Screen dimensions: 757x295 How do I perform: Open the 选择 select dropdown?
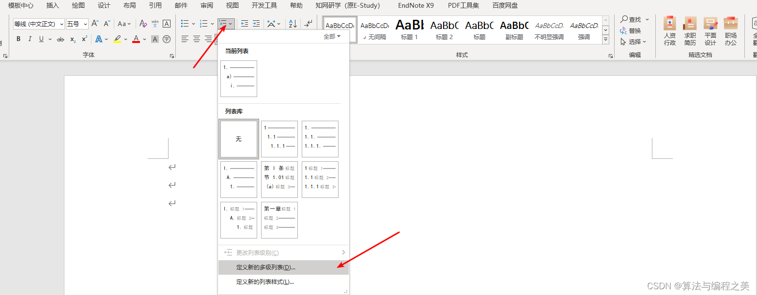pyautogui.click(x=633, y=42)
